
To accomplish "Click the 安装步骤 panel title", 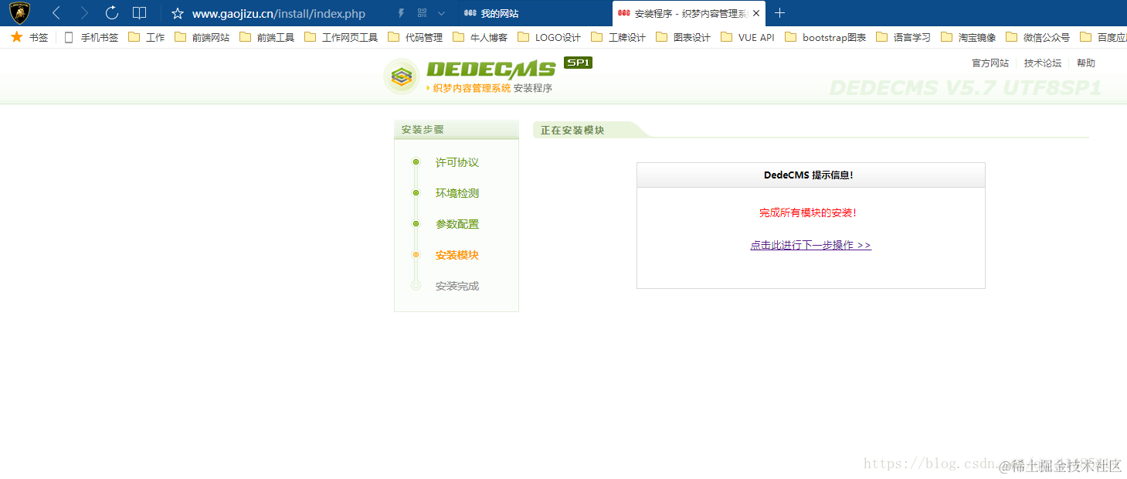I will pos(423,130).
